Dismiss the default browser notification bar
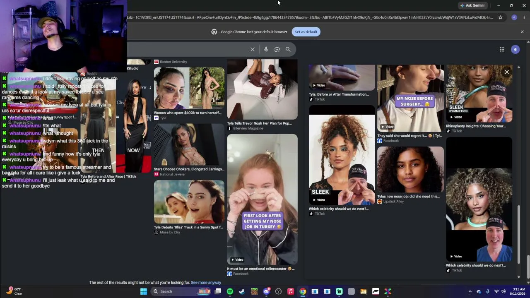 point(522,32)
